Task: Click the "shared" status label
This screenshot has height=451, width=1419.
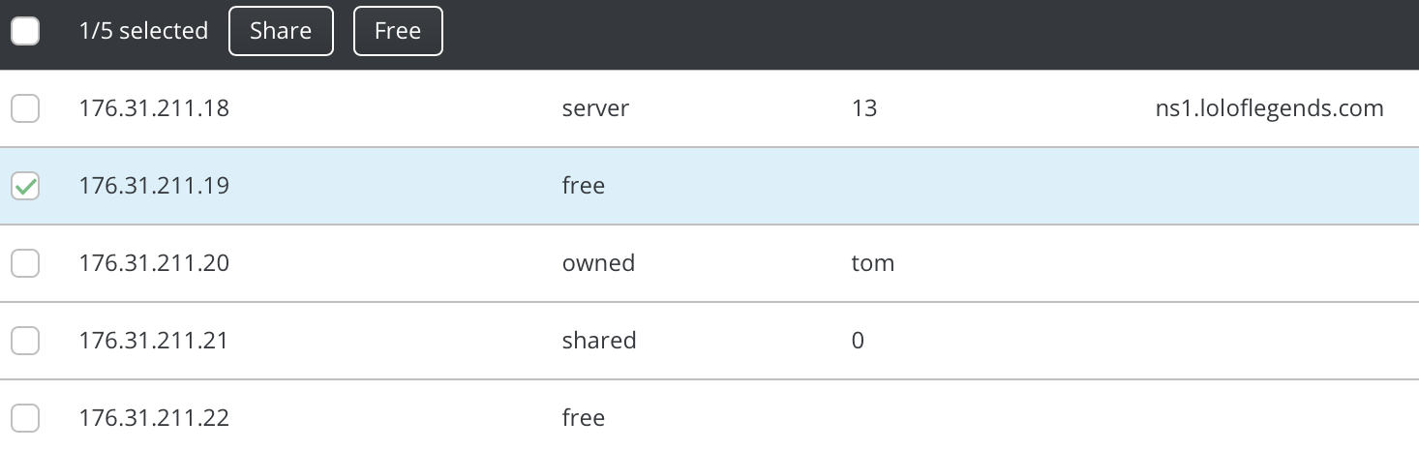Action: click(x=599, y=341)
